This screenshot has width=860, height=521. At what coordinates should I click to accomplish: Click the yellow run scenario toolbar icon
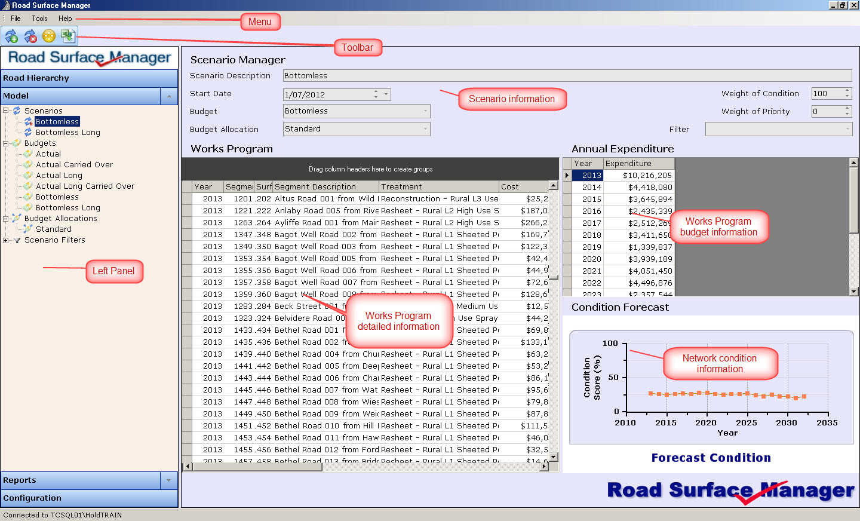pyautogui.click(x=49, y=36)
